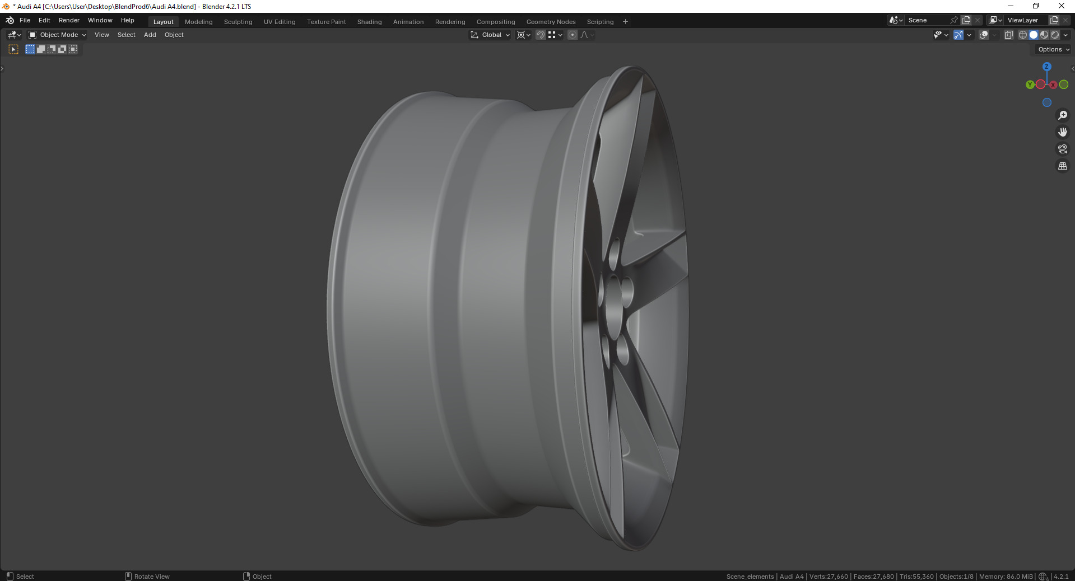Switch to the Modeling workspace tab
The width and height of the screenshot is (1075, 581).
199,22
